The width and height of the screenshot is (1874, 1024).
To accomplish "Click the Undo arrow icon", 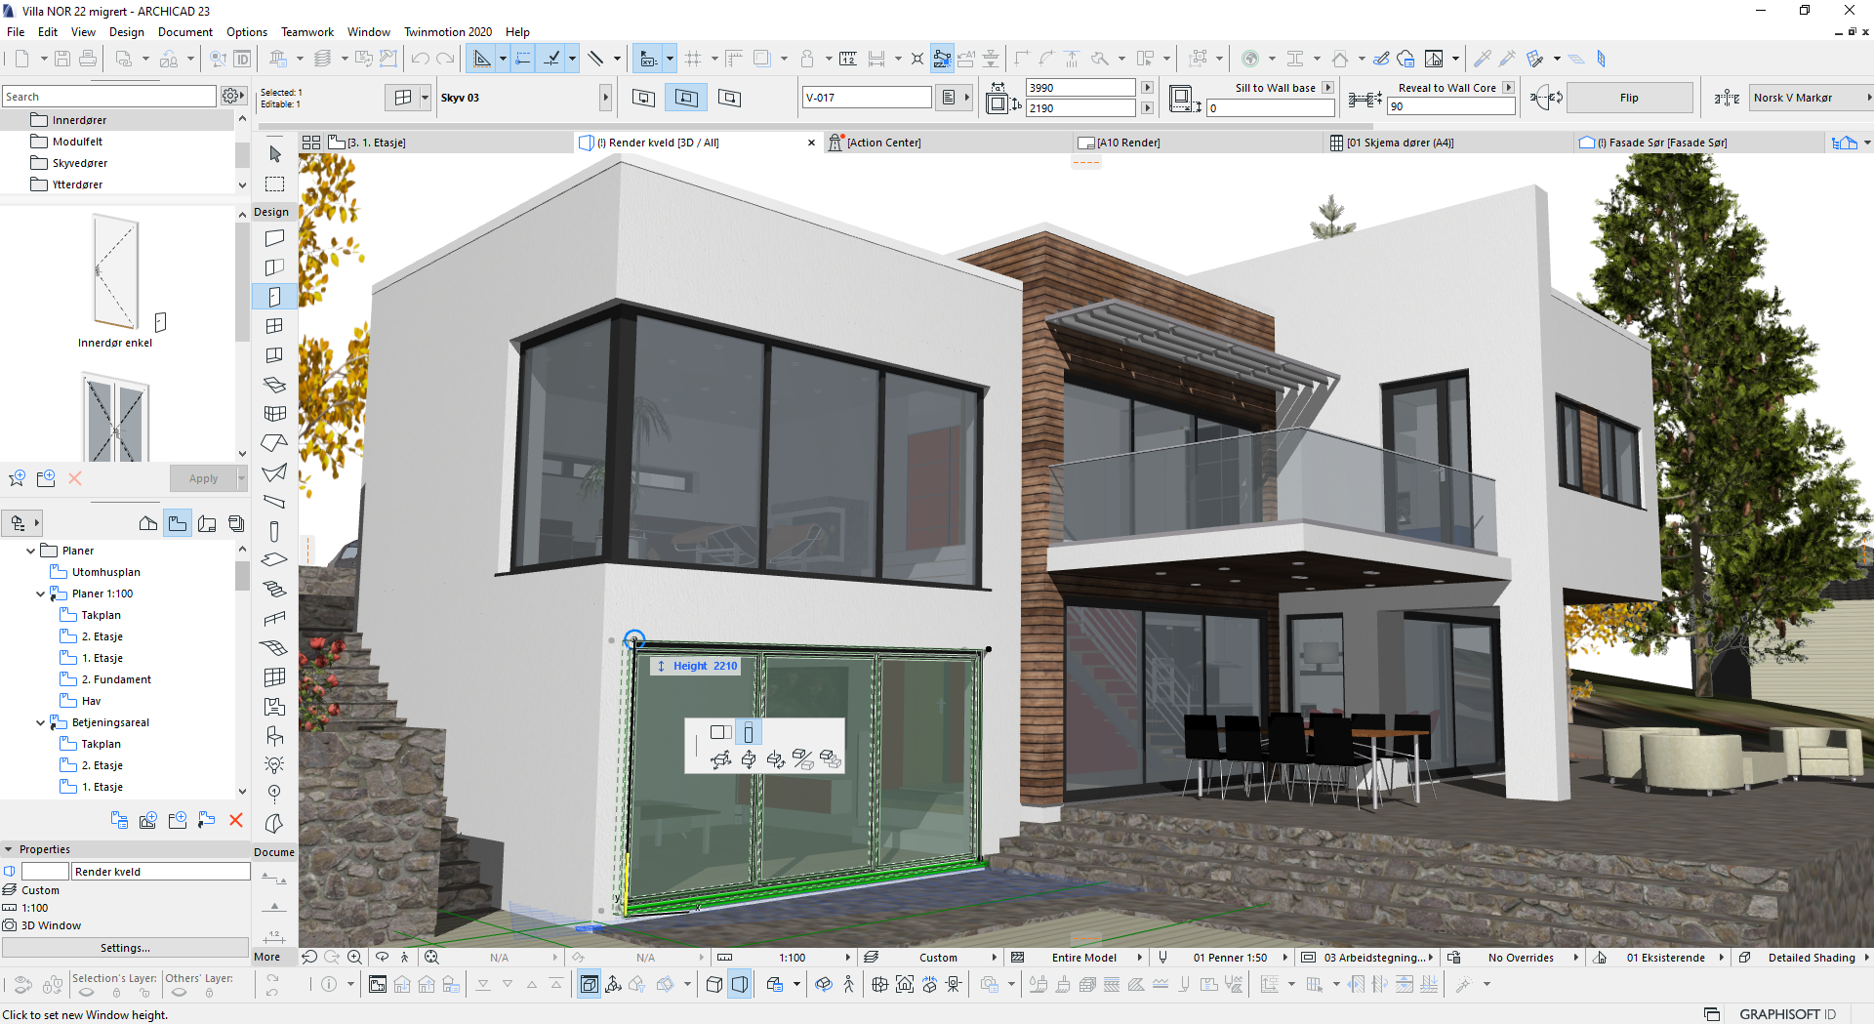I will 420,59.
